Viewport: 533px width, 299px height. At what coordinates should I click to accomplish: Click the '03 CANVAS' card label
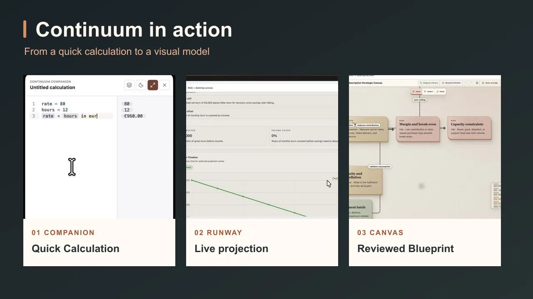pos(380,233)
